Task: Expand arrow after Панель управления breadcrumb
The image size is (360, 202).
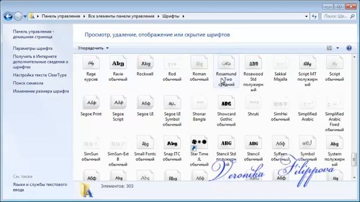Action: (84, 16)
